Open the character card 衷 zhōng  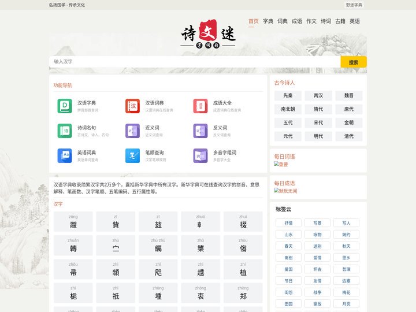200,293
